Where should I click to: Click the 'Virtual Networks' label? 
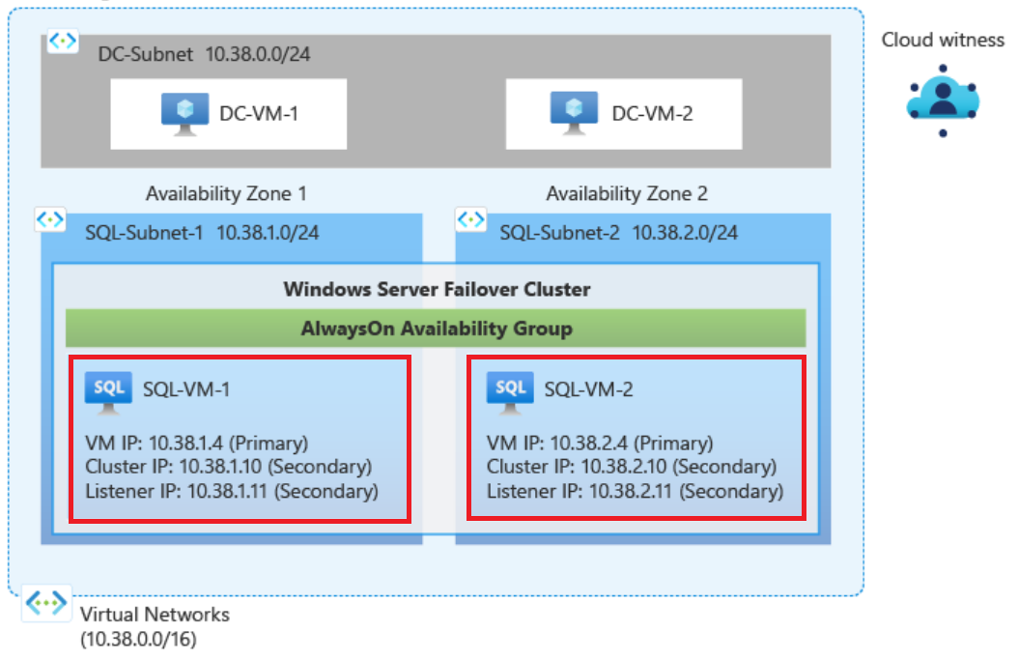(155, 615)
